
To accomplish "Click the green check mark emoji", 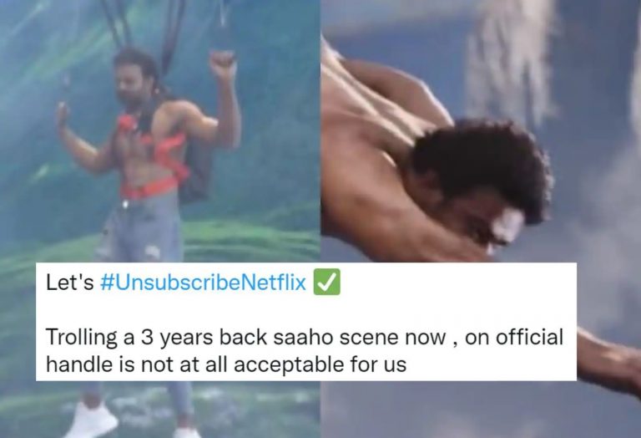I will point(326,282).
